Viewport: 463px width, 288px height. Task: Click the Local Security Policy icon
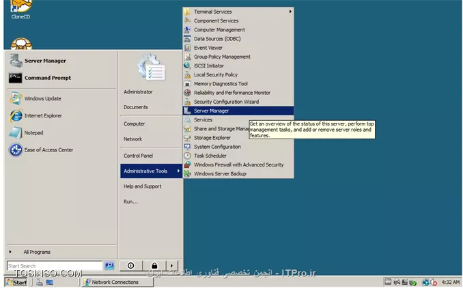[x=187, y=74]
